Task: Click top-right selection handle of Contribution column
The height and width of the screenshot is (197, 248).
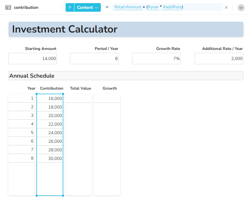Action: (x=63, y=94)
